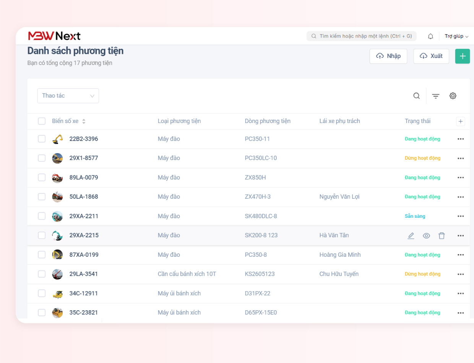Viewport: 474px width, 363px height.
Task: Click the notification bell icon
Action: pos(430,36)
